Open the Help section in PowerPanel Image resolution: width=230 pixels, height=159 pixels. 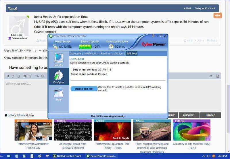point(59,94)
